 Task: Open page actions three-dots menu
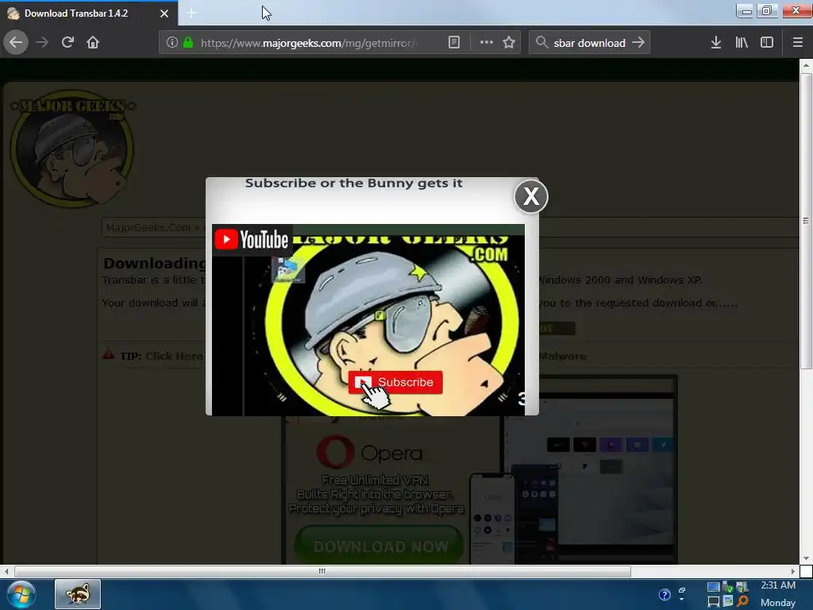click(x=487, y=43)
